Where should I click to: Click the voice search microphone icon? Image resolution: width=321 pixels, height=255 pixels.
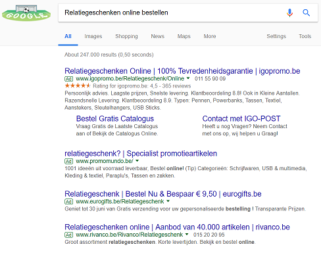[x=289, y=12]
